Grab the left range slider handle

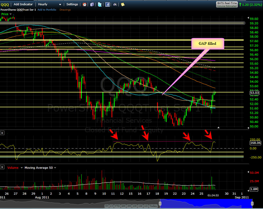point(160,204)
